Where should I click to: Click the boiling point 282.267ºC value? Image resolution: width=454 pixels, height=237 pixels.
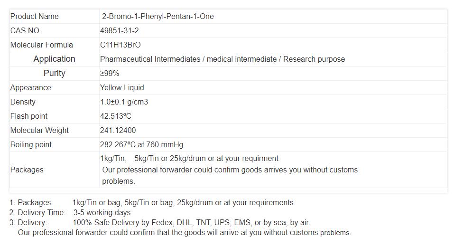click(141, 145)
